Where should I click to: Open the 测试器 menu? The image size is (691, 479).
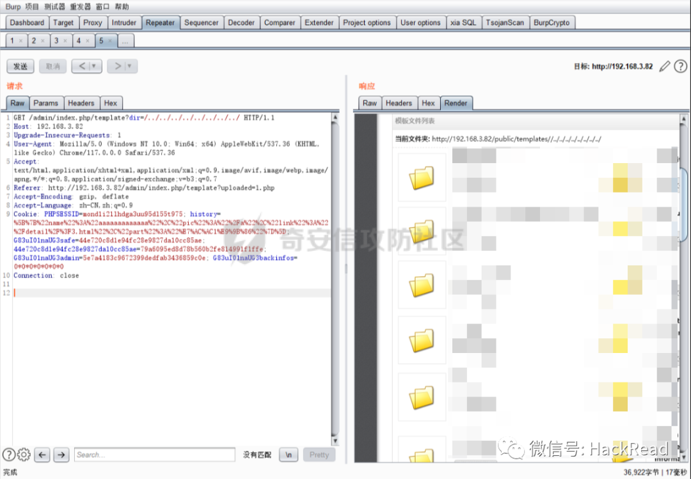[54, 6]
